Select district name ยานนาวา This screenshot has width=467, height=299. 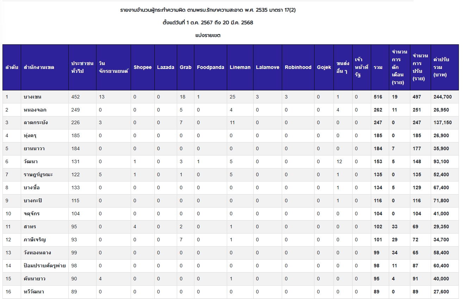pos(34,148)
